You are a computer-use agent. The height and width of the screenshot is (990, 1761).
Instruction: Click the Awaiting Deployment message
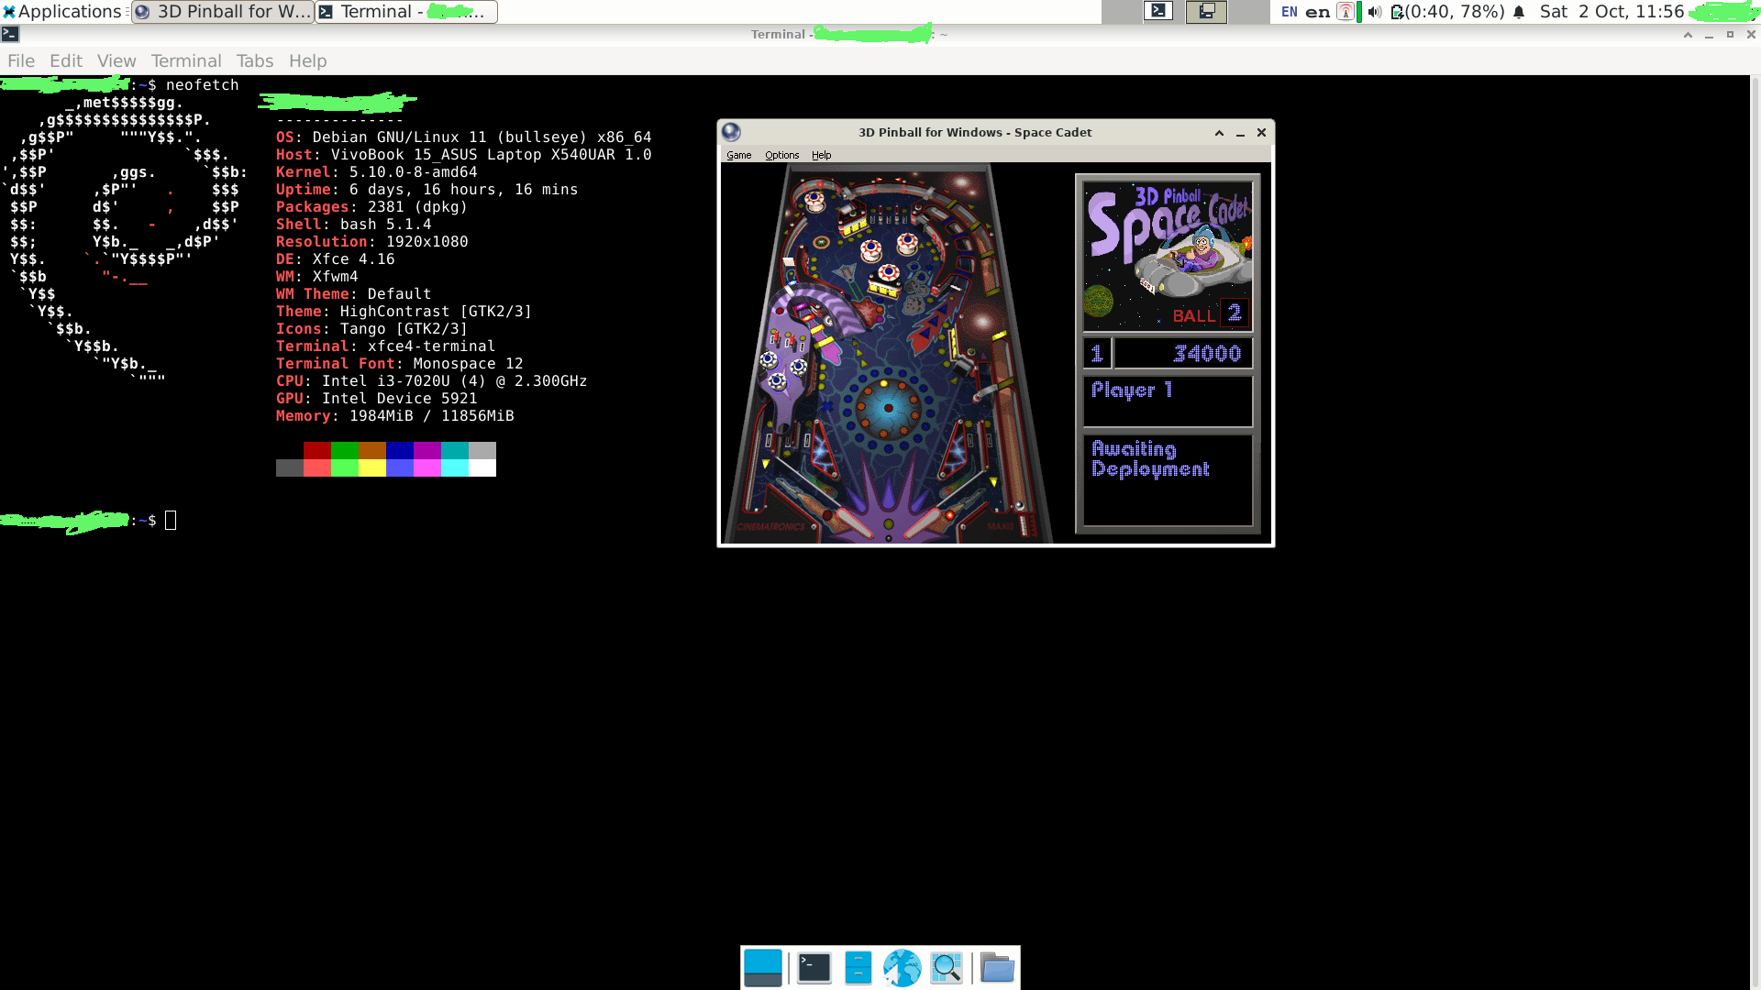[x=1150, y=459]
